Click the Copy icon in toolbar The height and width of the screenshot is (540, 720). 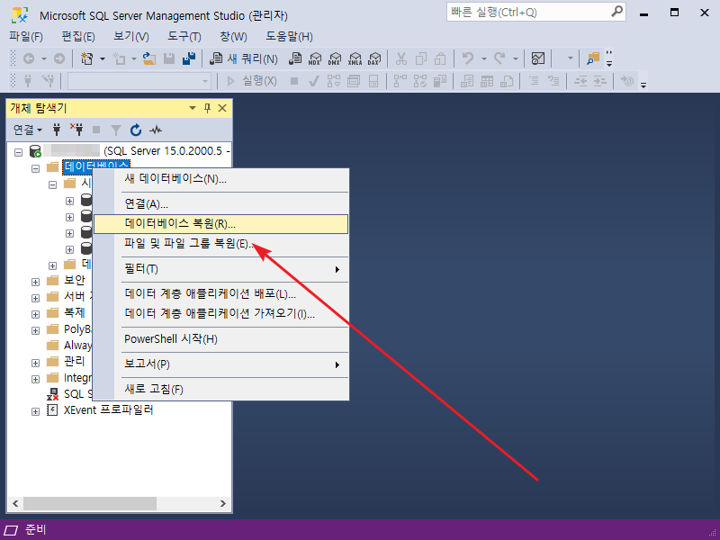tap(420, 58)
